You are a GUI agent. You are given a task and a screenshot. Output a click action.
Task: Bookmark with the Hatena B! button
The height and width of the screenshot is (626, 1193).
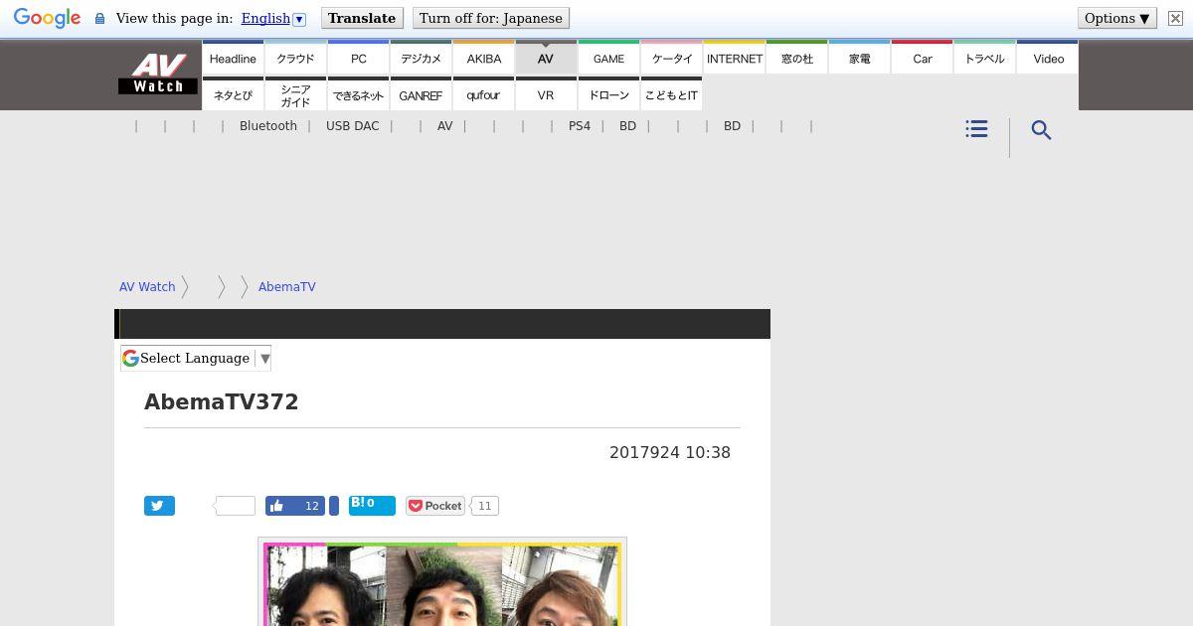pyautogui.click(x=372, y=506)
